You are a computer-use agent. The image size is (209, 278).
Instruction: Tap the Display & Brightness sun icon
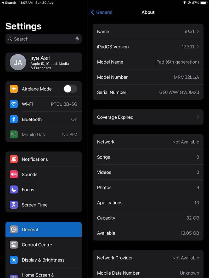(14, 260)
